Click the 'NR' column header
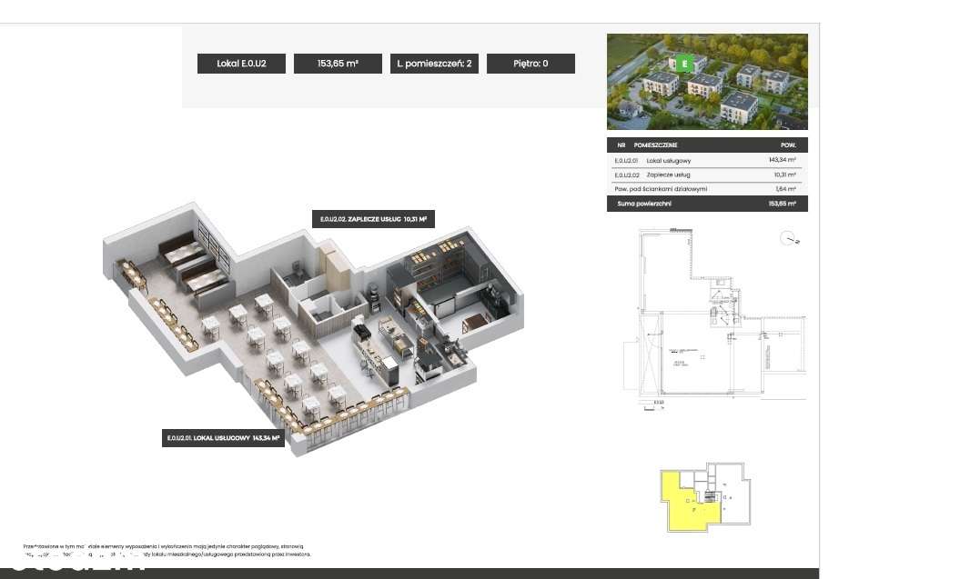The height and width of the screenshot is (579, 970). 621,145
